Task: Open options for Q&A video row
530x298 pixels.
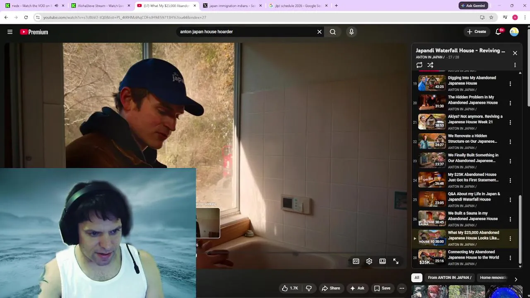Action: [510, 200]
